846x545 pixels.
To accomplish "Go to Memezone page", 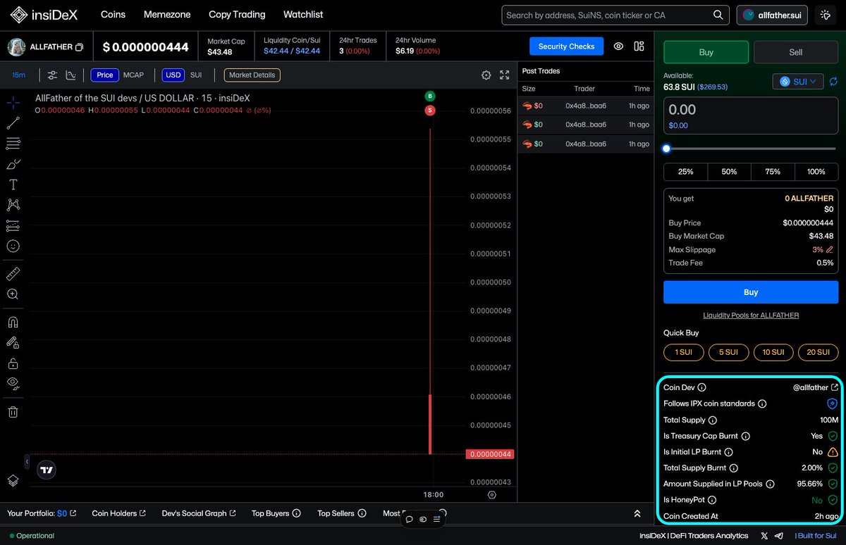I will pyautogui.click(x=168, y=14).
